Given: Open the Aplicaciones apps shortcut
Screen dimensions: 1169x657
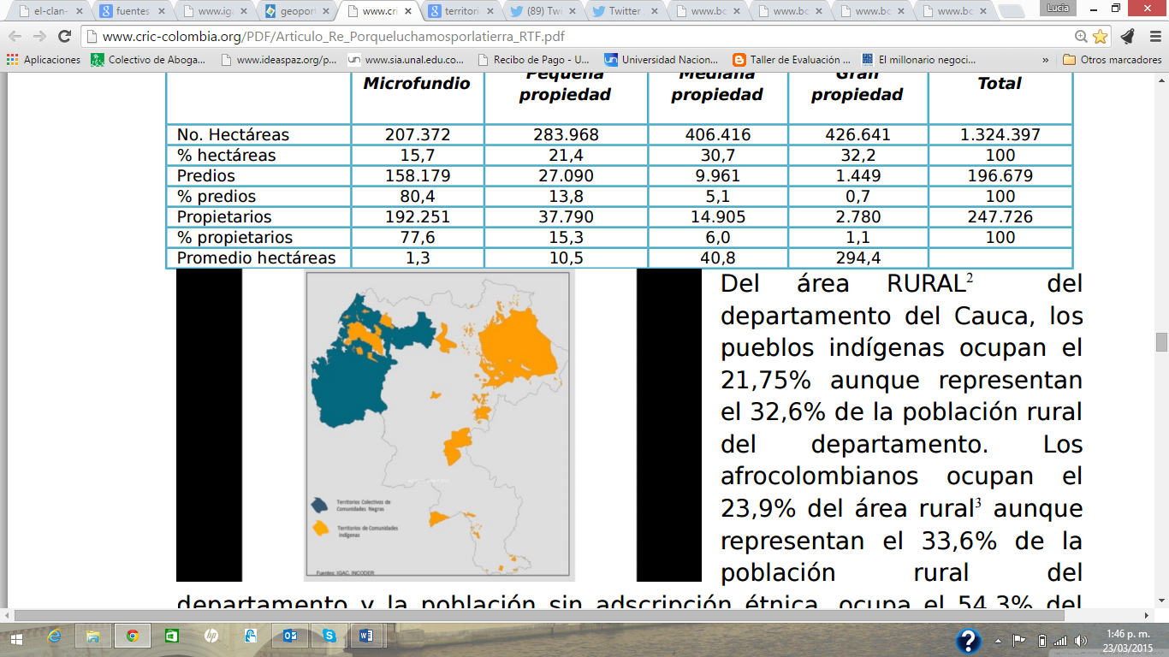Looking at the screenshot, I should (x=43, y=60).
